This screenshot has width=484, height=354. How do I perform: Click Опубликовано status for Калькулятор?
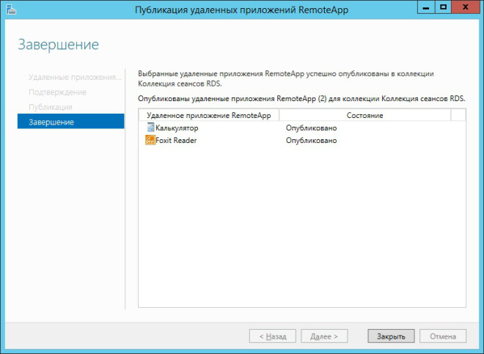pyautogui.click(x=311, y=128)
